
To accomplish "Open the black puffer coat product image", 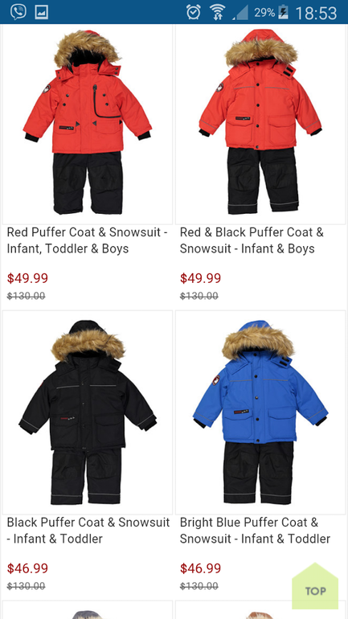I will tap(87, 412).
